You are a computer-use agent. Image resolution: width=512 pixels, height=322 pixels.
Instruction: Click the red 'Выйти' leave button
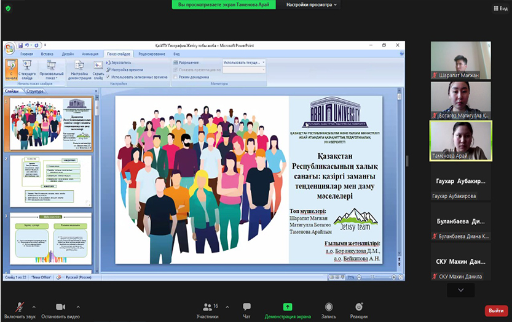pos(496,311)
